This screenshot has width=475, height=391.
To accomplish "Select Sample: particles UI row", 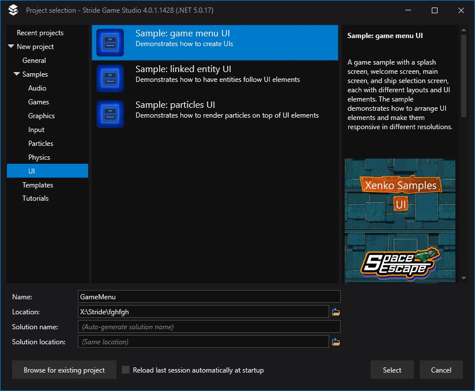I will 215,114.
